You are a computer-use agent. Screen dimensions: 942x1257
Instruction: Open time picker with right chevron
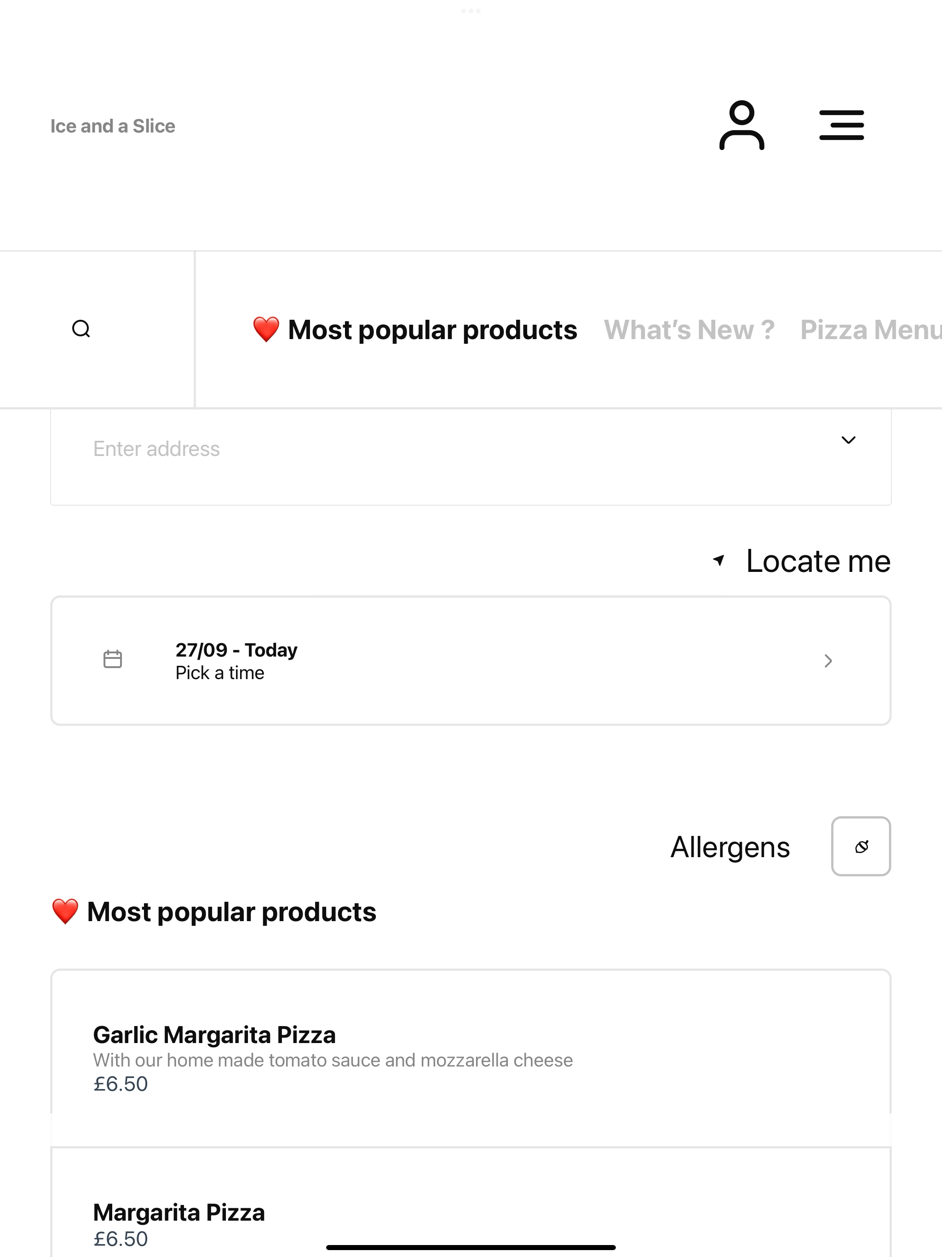[x=828, y=661]
